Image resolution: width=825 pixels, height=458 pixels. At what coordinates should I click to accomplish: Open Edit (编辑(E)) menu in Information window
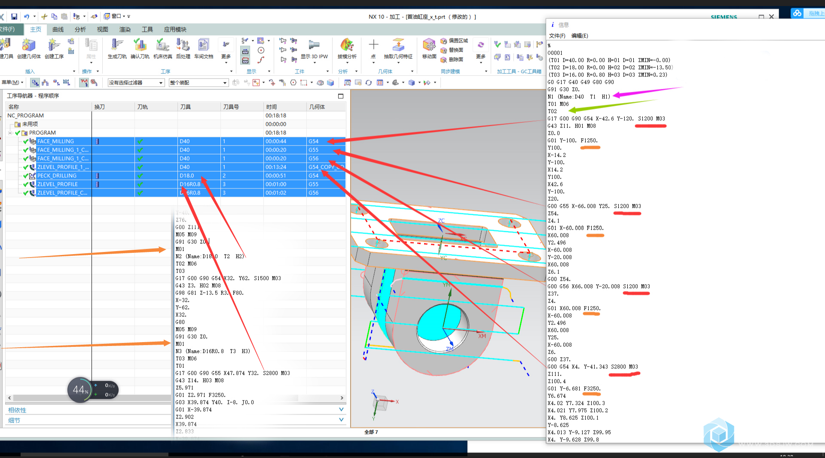point(580,36)
